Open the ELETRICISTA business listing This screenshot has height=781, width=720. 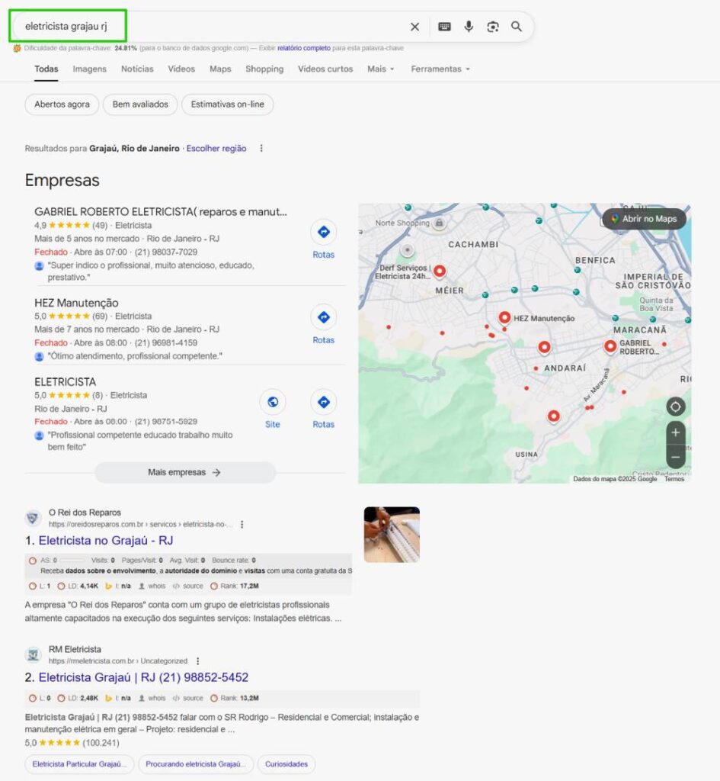click(66, 382)
